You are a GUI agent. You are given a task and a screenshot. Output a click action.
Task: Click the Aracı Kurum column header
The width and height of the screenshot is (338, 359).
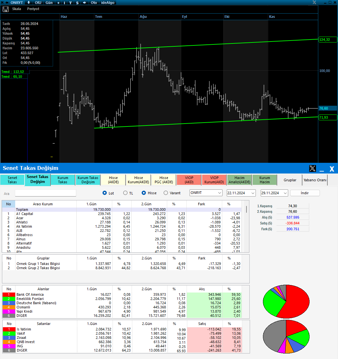[x=43, y=204]
